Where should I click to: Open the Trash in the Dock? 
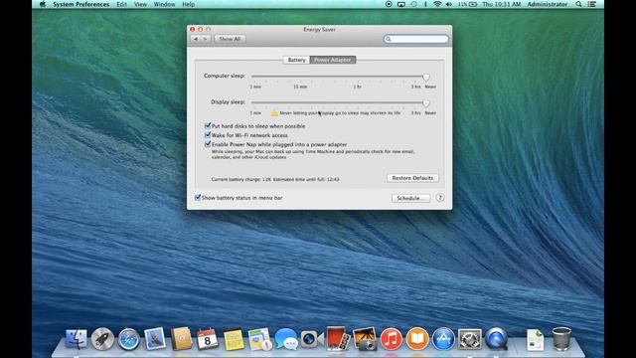tap(561, 339)
